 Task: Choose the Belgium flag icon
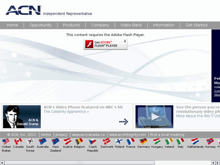coord(79,141)
